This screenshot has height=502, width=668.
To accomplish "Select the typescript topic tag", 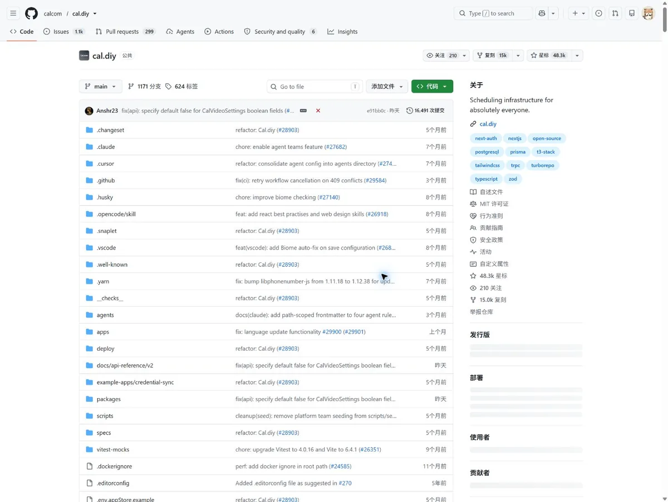I will (x=486, y=179).
